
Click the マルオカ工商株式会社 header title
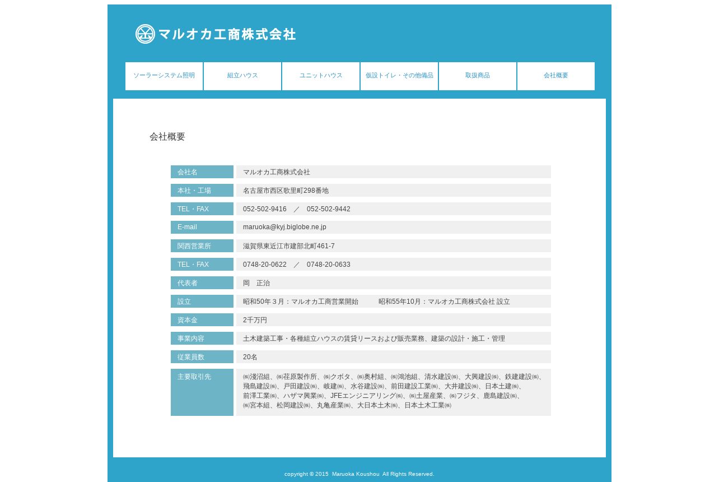point(227,34)
